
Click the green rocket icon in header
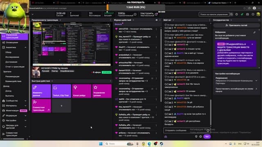pos(242,15)
